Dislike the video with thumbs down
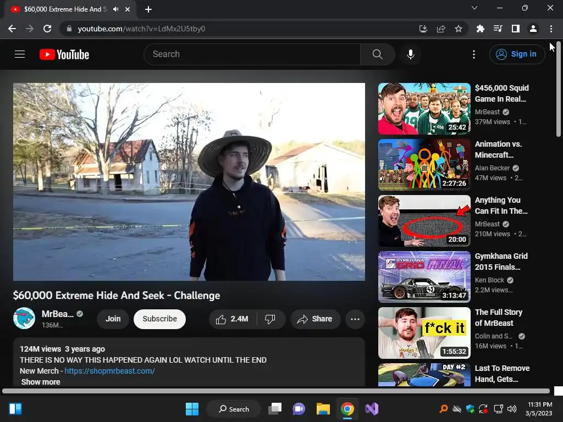 point(271,319)
